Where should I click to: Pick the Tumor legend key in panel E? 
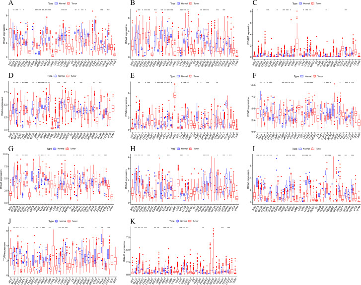click(190, 76)
